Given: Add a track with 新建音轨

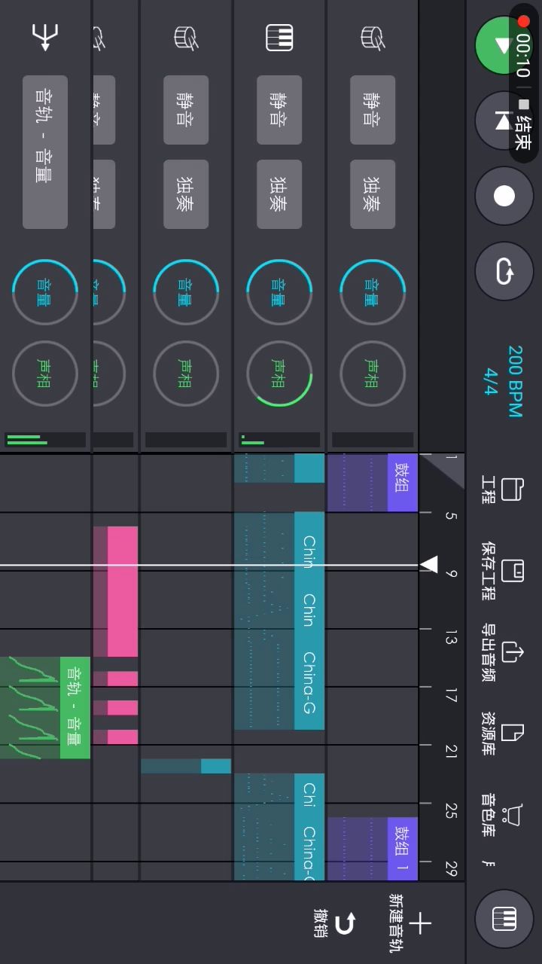Looking at the screenshot, I should [410, 923].
